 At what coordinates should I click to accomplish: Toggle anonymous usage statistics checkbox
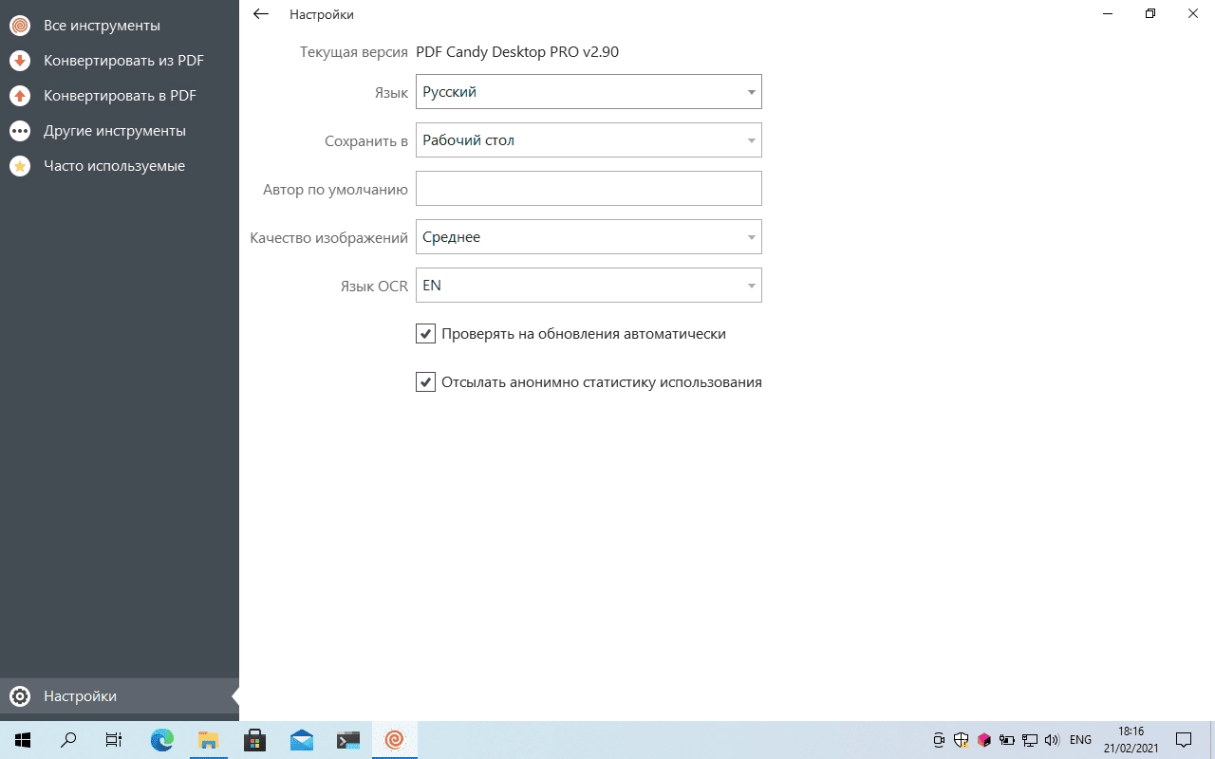coord(425,382)
